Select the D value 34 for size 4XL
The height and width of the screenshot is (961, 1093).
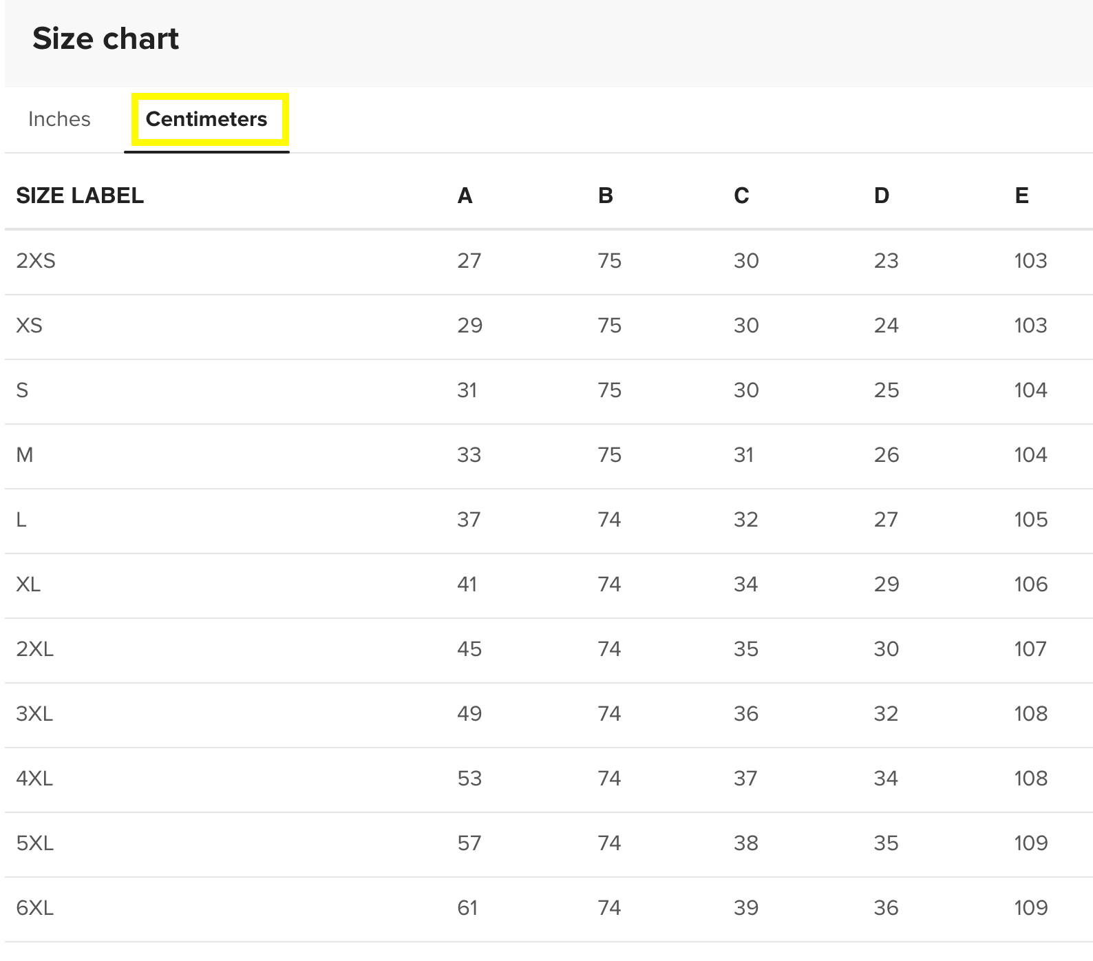886,779
